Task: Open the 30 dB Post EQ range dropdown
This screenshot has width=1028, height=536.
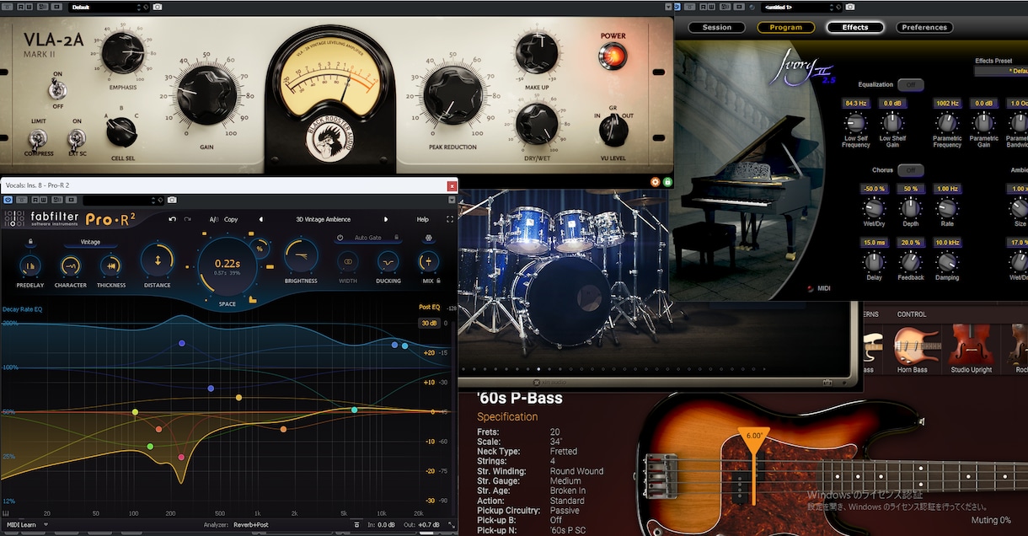Action: [x=429, y=323]
